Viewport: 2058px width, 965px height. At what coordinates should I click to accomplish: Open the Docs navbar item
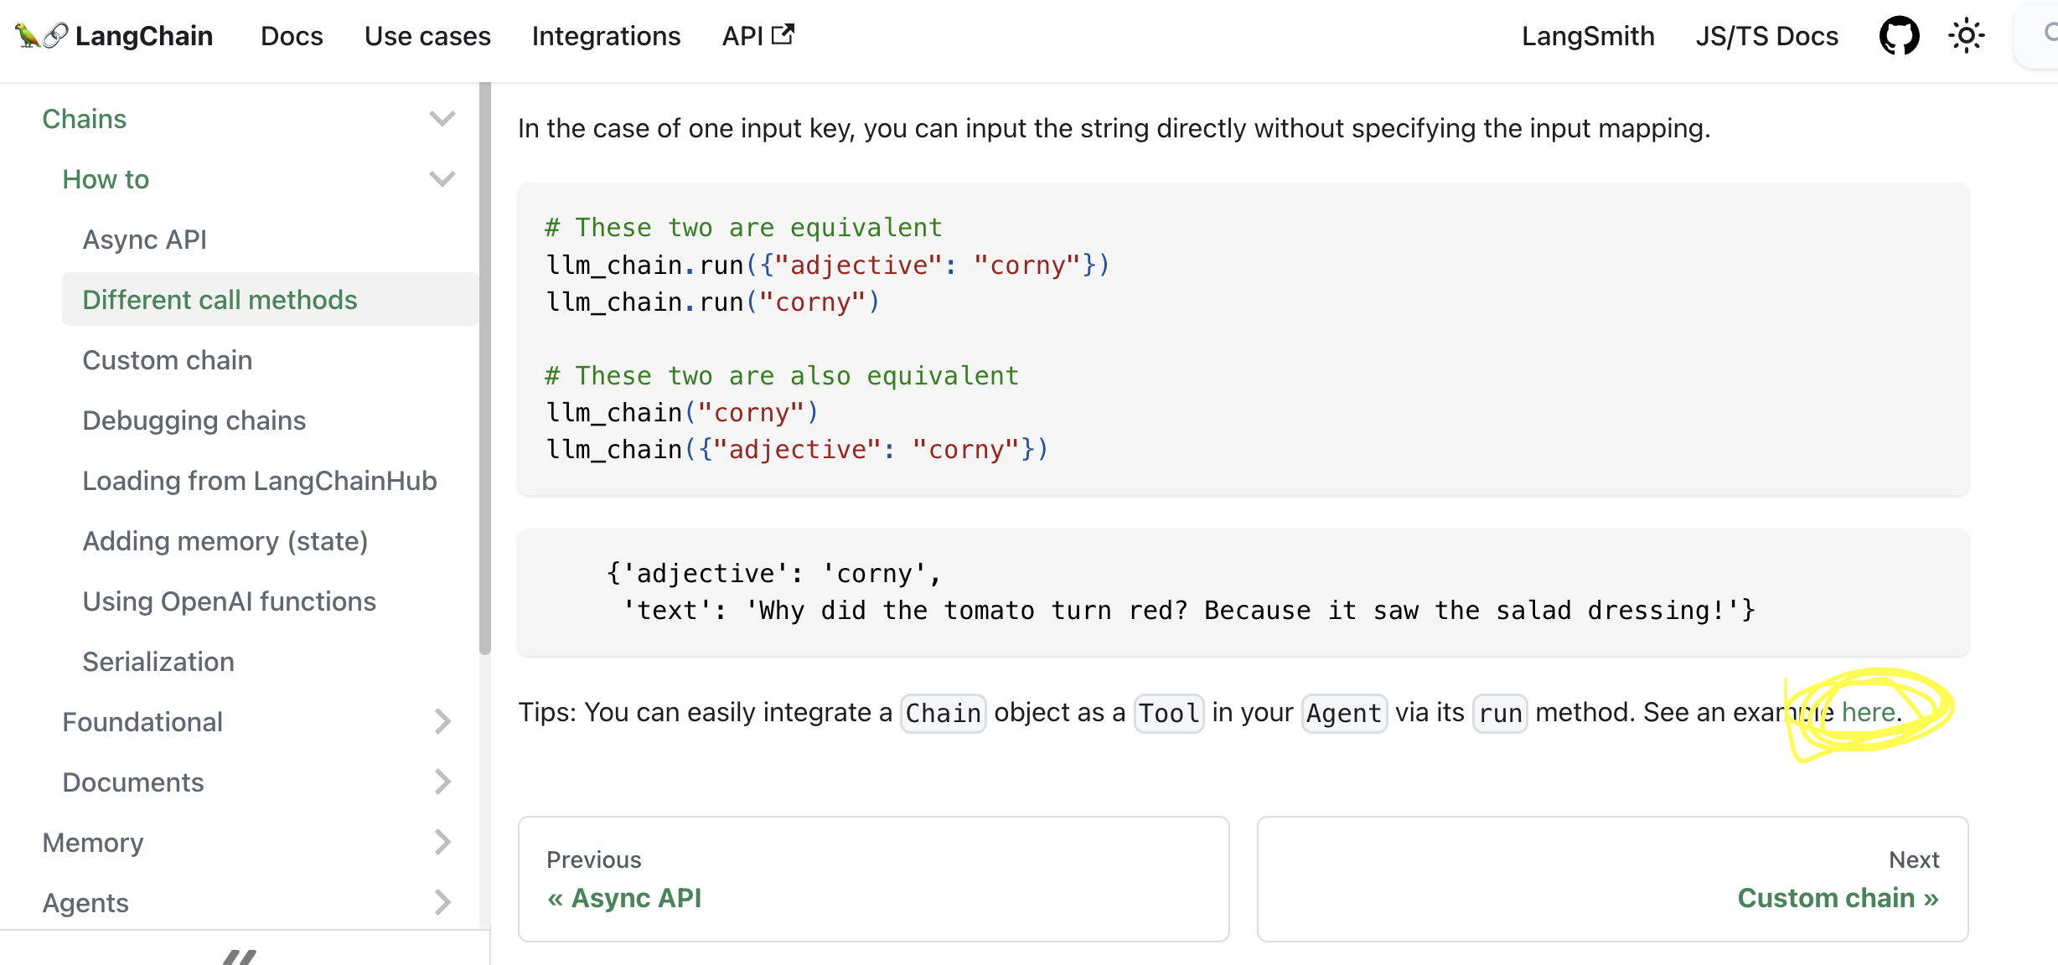pos(291,36)
